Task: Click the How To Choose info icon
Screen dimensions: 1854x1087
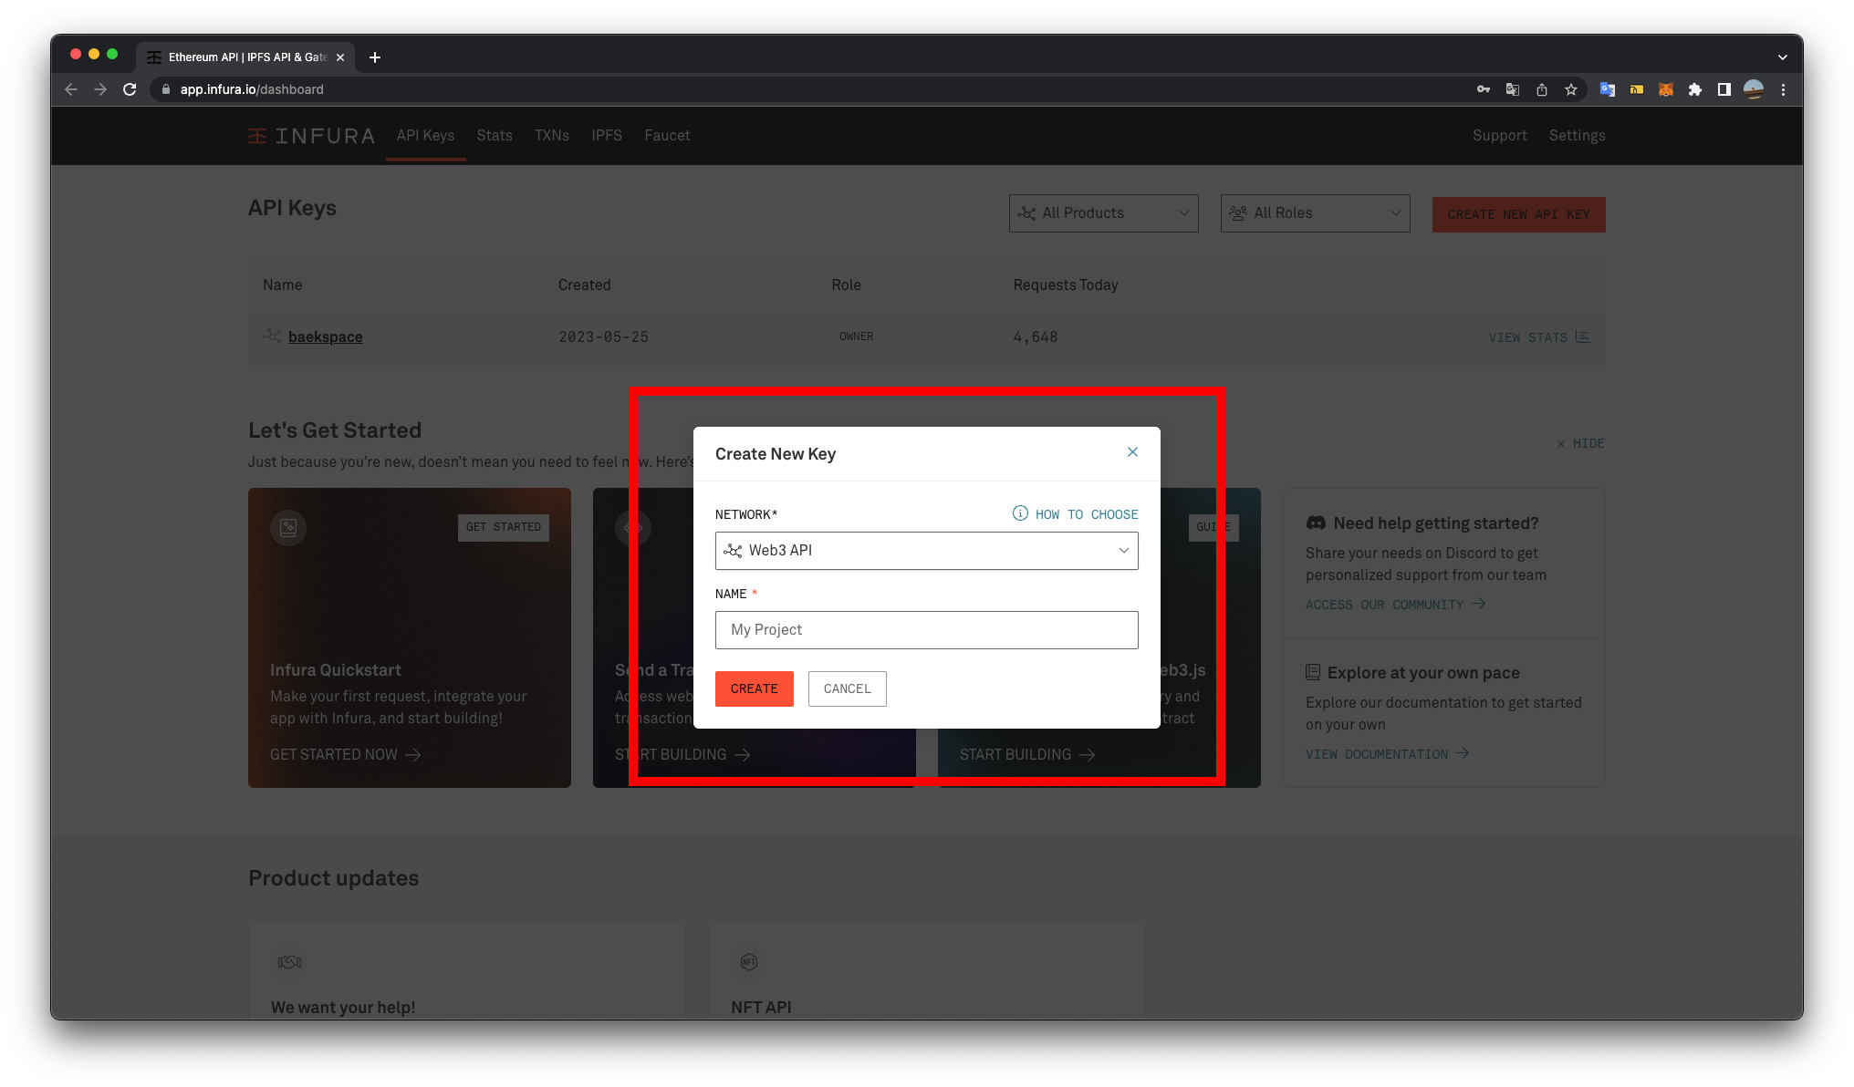Action: (x=1020, y=513)
